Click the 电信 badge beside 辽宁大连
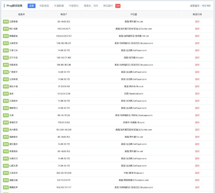This screenshot has width=215, height=193. (x=6, y=58)
